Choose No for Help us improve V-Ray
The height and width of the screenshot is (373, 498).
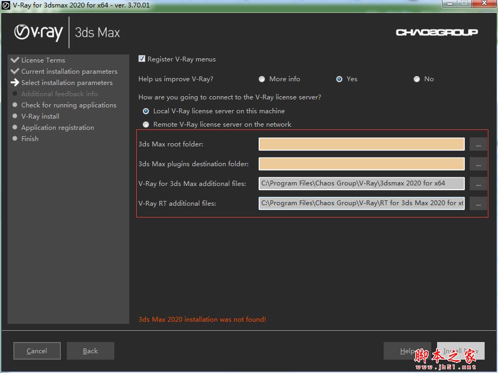coord(417,79)
